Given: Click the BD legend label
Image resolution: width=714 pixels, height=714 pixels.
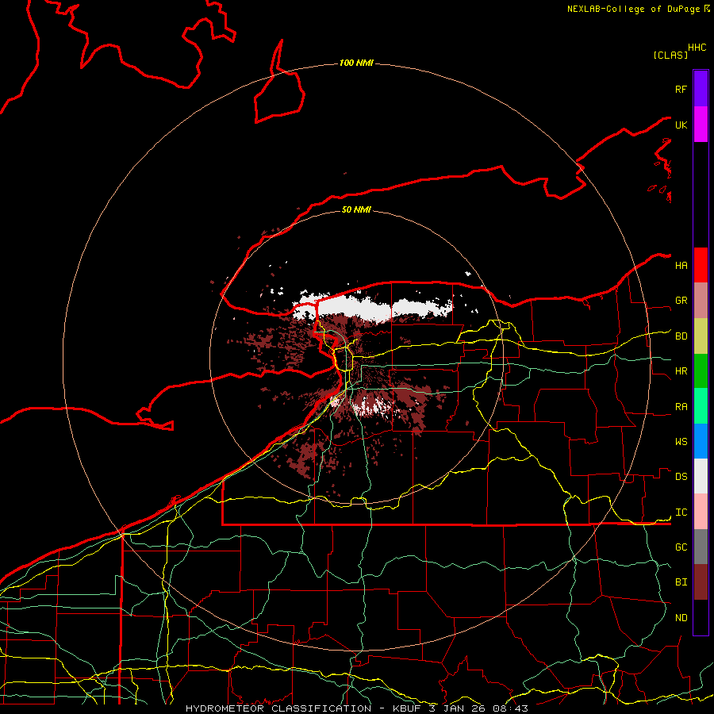Looking at the screenshot, I should click(x=681, y=336).
